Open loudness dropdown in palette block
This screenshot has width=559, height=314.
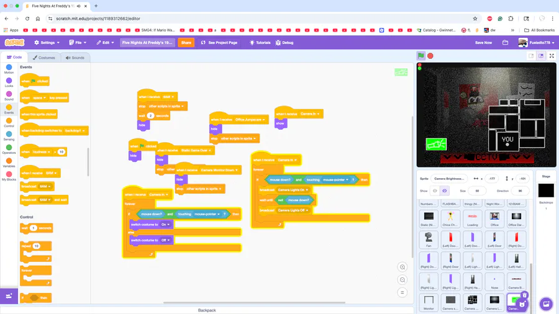(42, 151)
